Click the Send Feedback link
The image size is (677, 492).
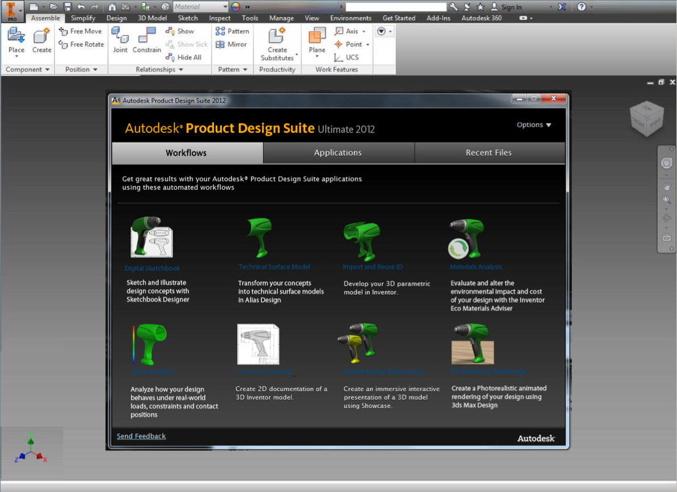point(141,436)
